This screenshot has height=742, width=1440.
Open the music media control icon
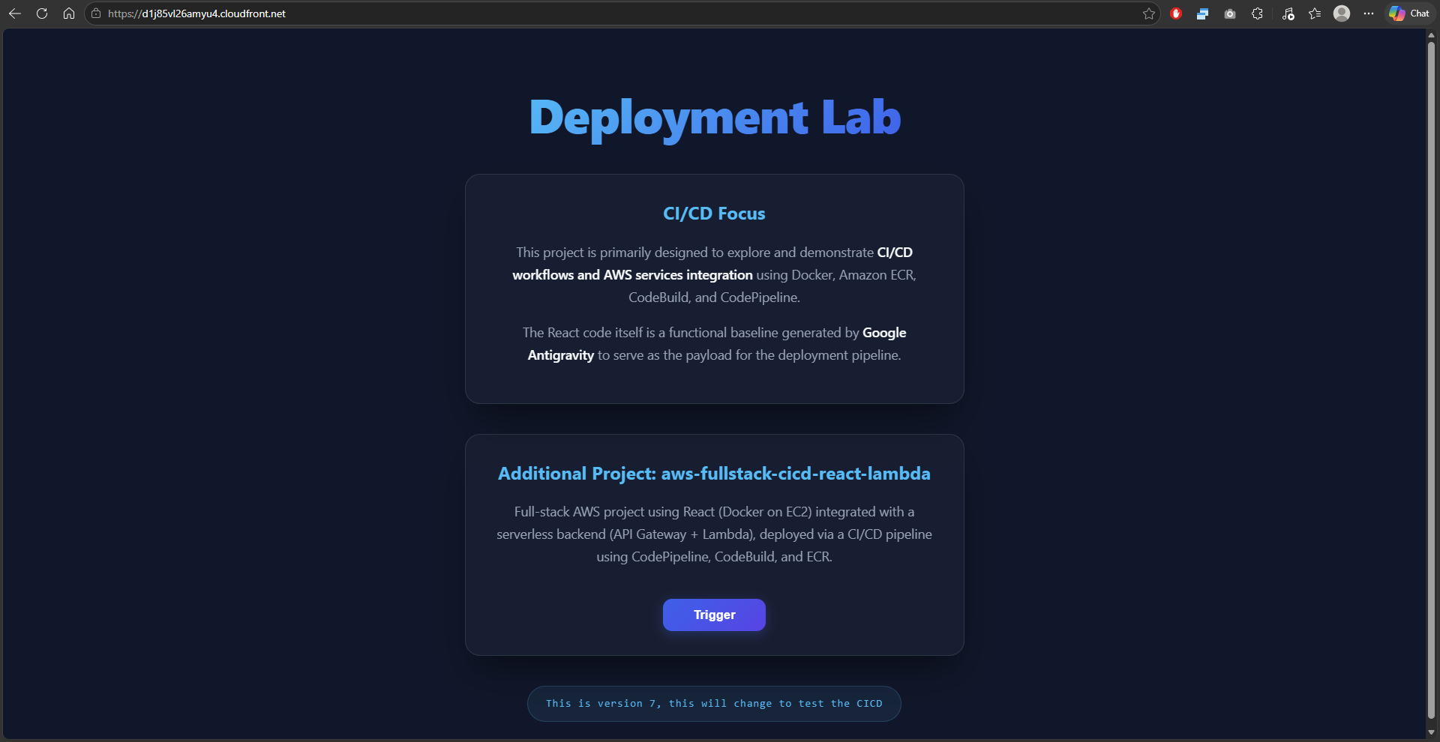pos(1288,13)
